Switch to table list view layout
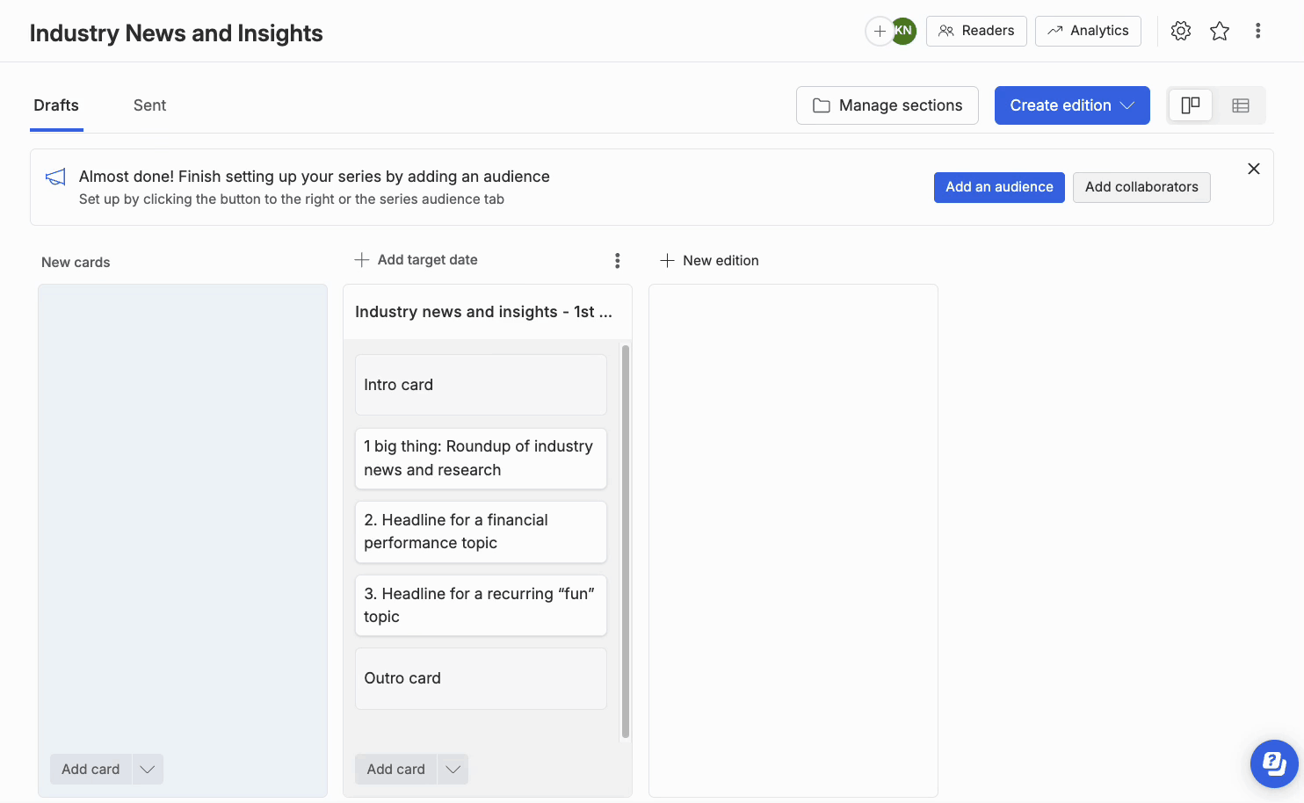 pos(1241,105)
